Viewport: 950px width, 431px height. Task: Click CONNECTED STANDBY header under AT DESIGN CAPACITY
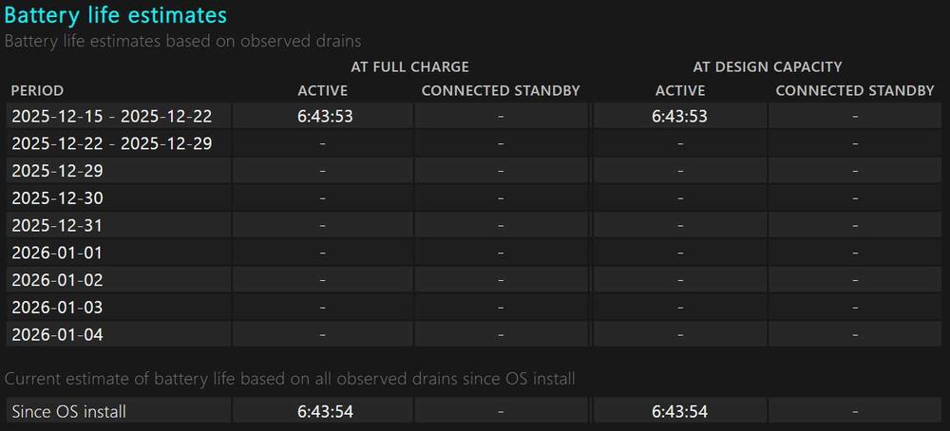855,90
